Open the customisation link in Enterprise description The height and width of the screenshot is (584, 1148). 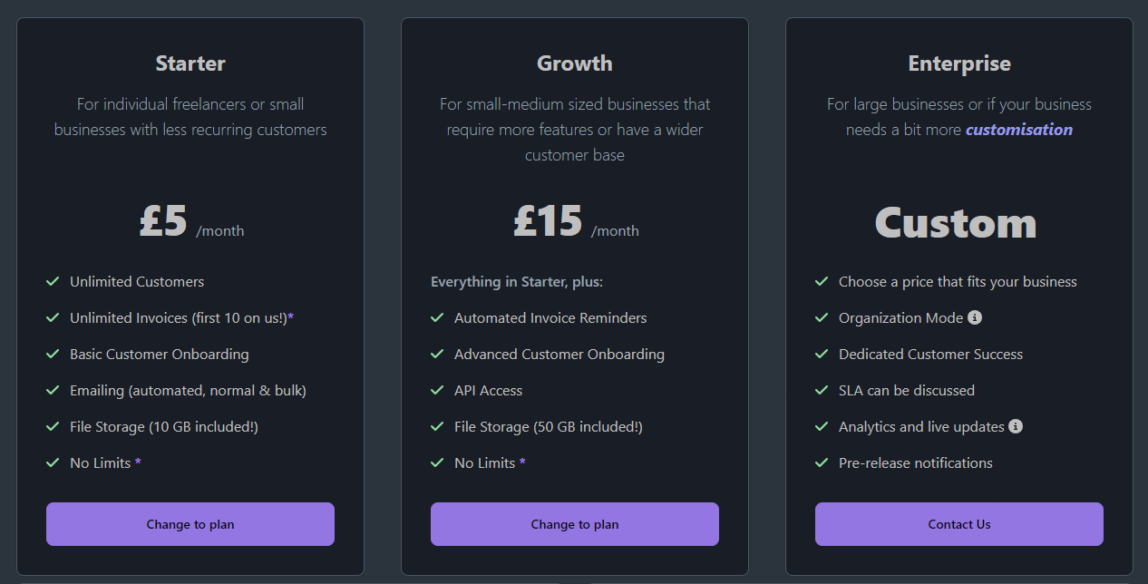click(1019, 130)
